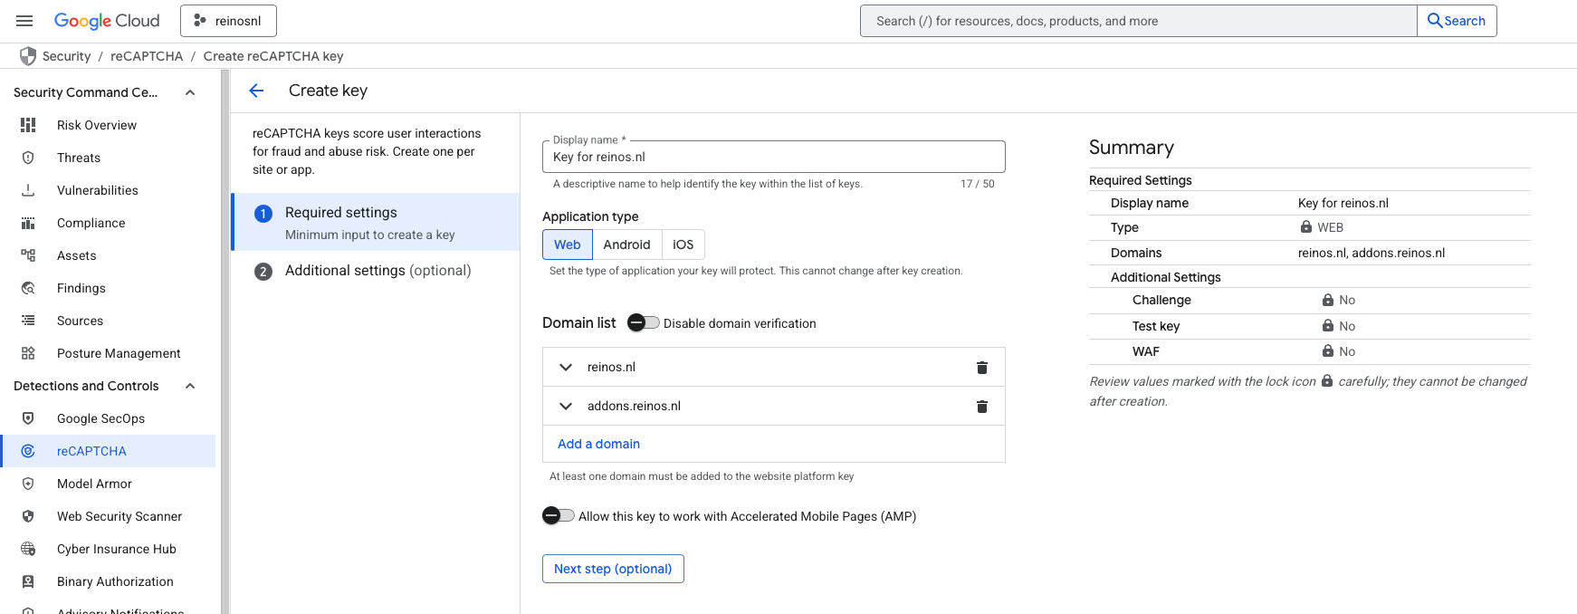This screenshot has height=614, width=1577.
Task: Open Binary Authorization in sidebar
Action: click(x=115, y=581)
